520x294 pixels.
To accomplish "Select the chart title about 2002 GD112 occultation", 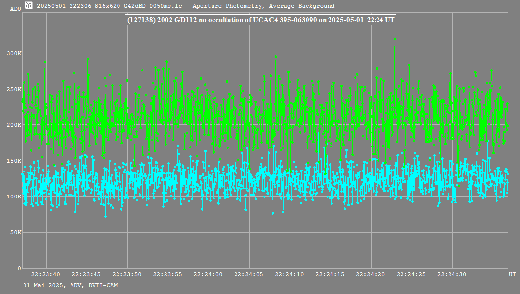I will (260, 20).
